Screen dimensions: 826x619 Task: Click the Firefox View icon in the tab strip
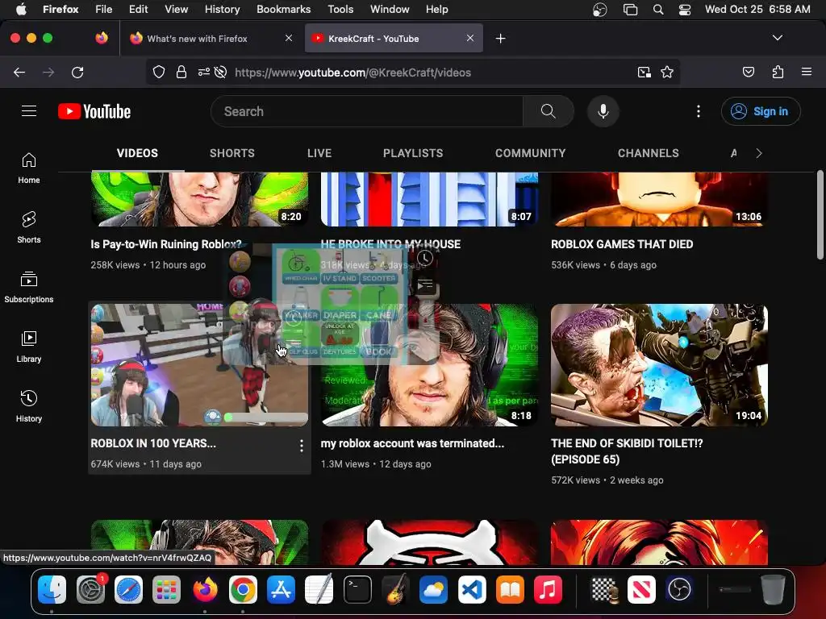tap(102, 38)
